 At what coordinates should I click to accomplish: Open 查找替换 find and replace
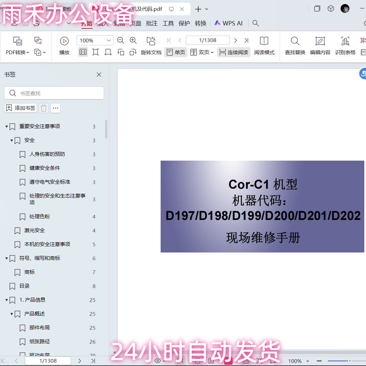pos(295,46)
